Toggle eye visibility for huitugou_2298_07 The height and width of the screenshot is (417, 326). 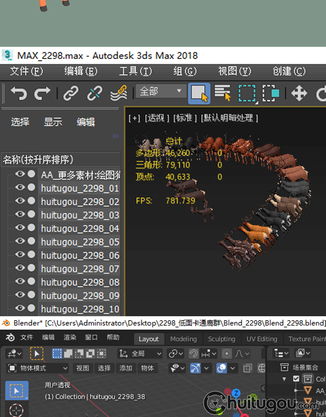click(x=20, y=268)
